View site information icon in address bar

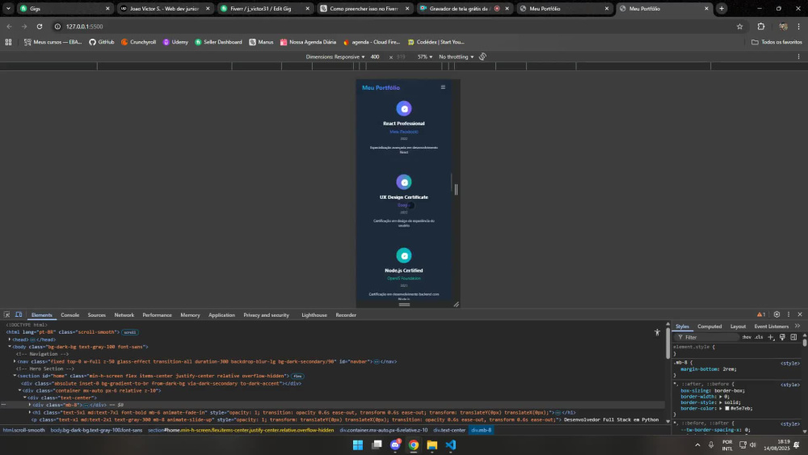pos(57,27)
